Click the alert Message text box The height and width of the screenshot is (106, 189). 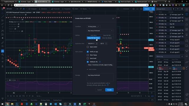coord(100,77)
